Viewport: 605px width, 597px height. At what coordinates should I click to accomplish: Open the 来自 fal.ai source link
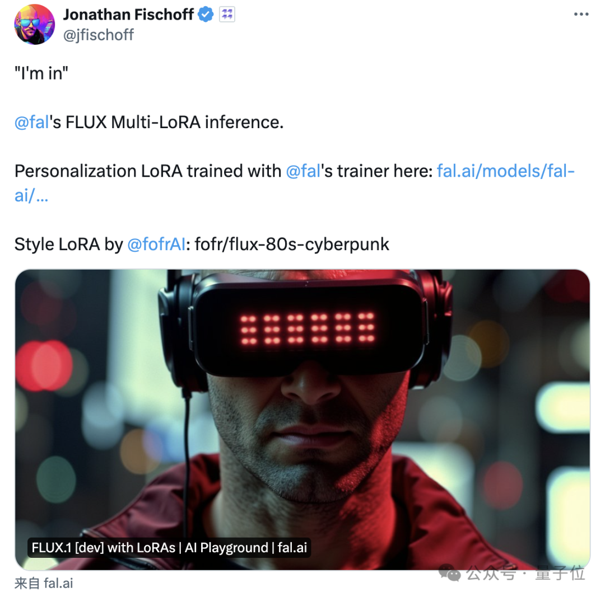44,583
